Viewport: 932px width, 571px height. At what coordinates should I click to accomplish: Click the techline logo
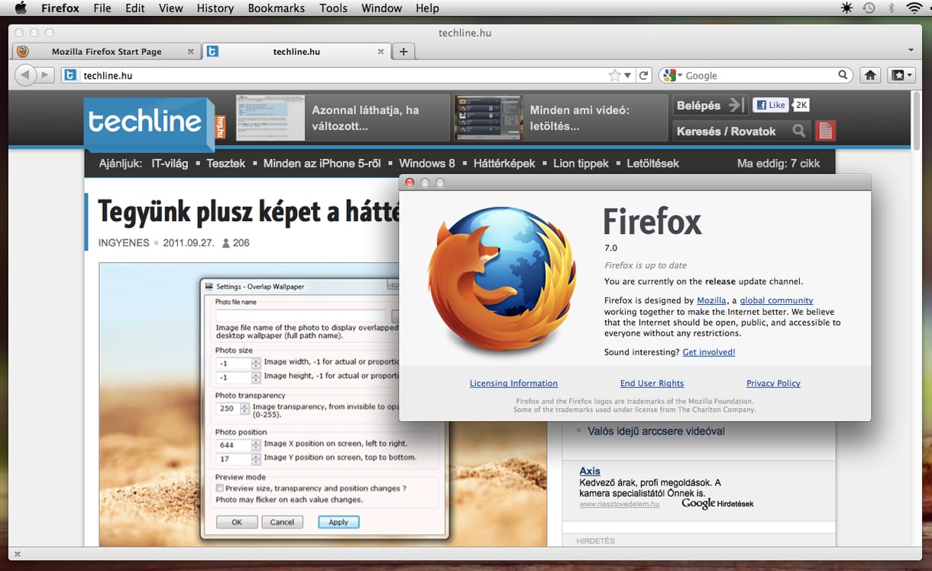click(x=149, y=122)
